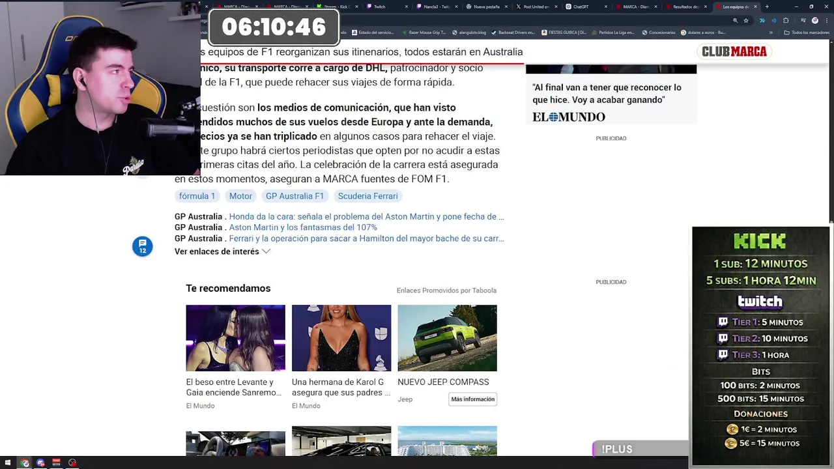Click the sticky F1 headline at page top
834x469 pixels.
[x=362, y=51]
